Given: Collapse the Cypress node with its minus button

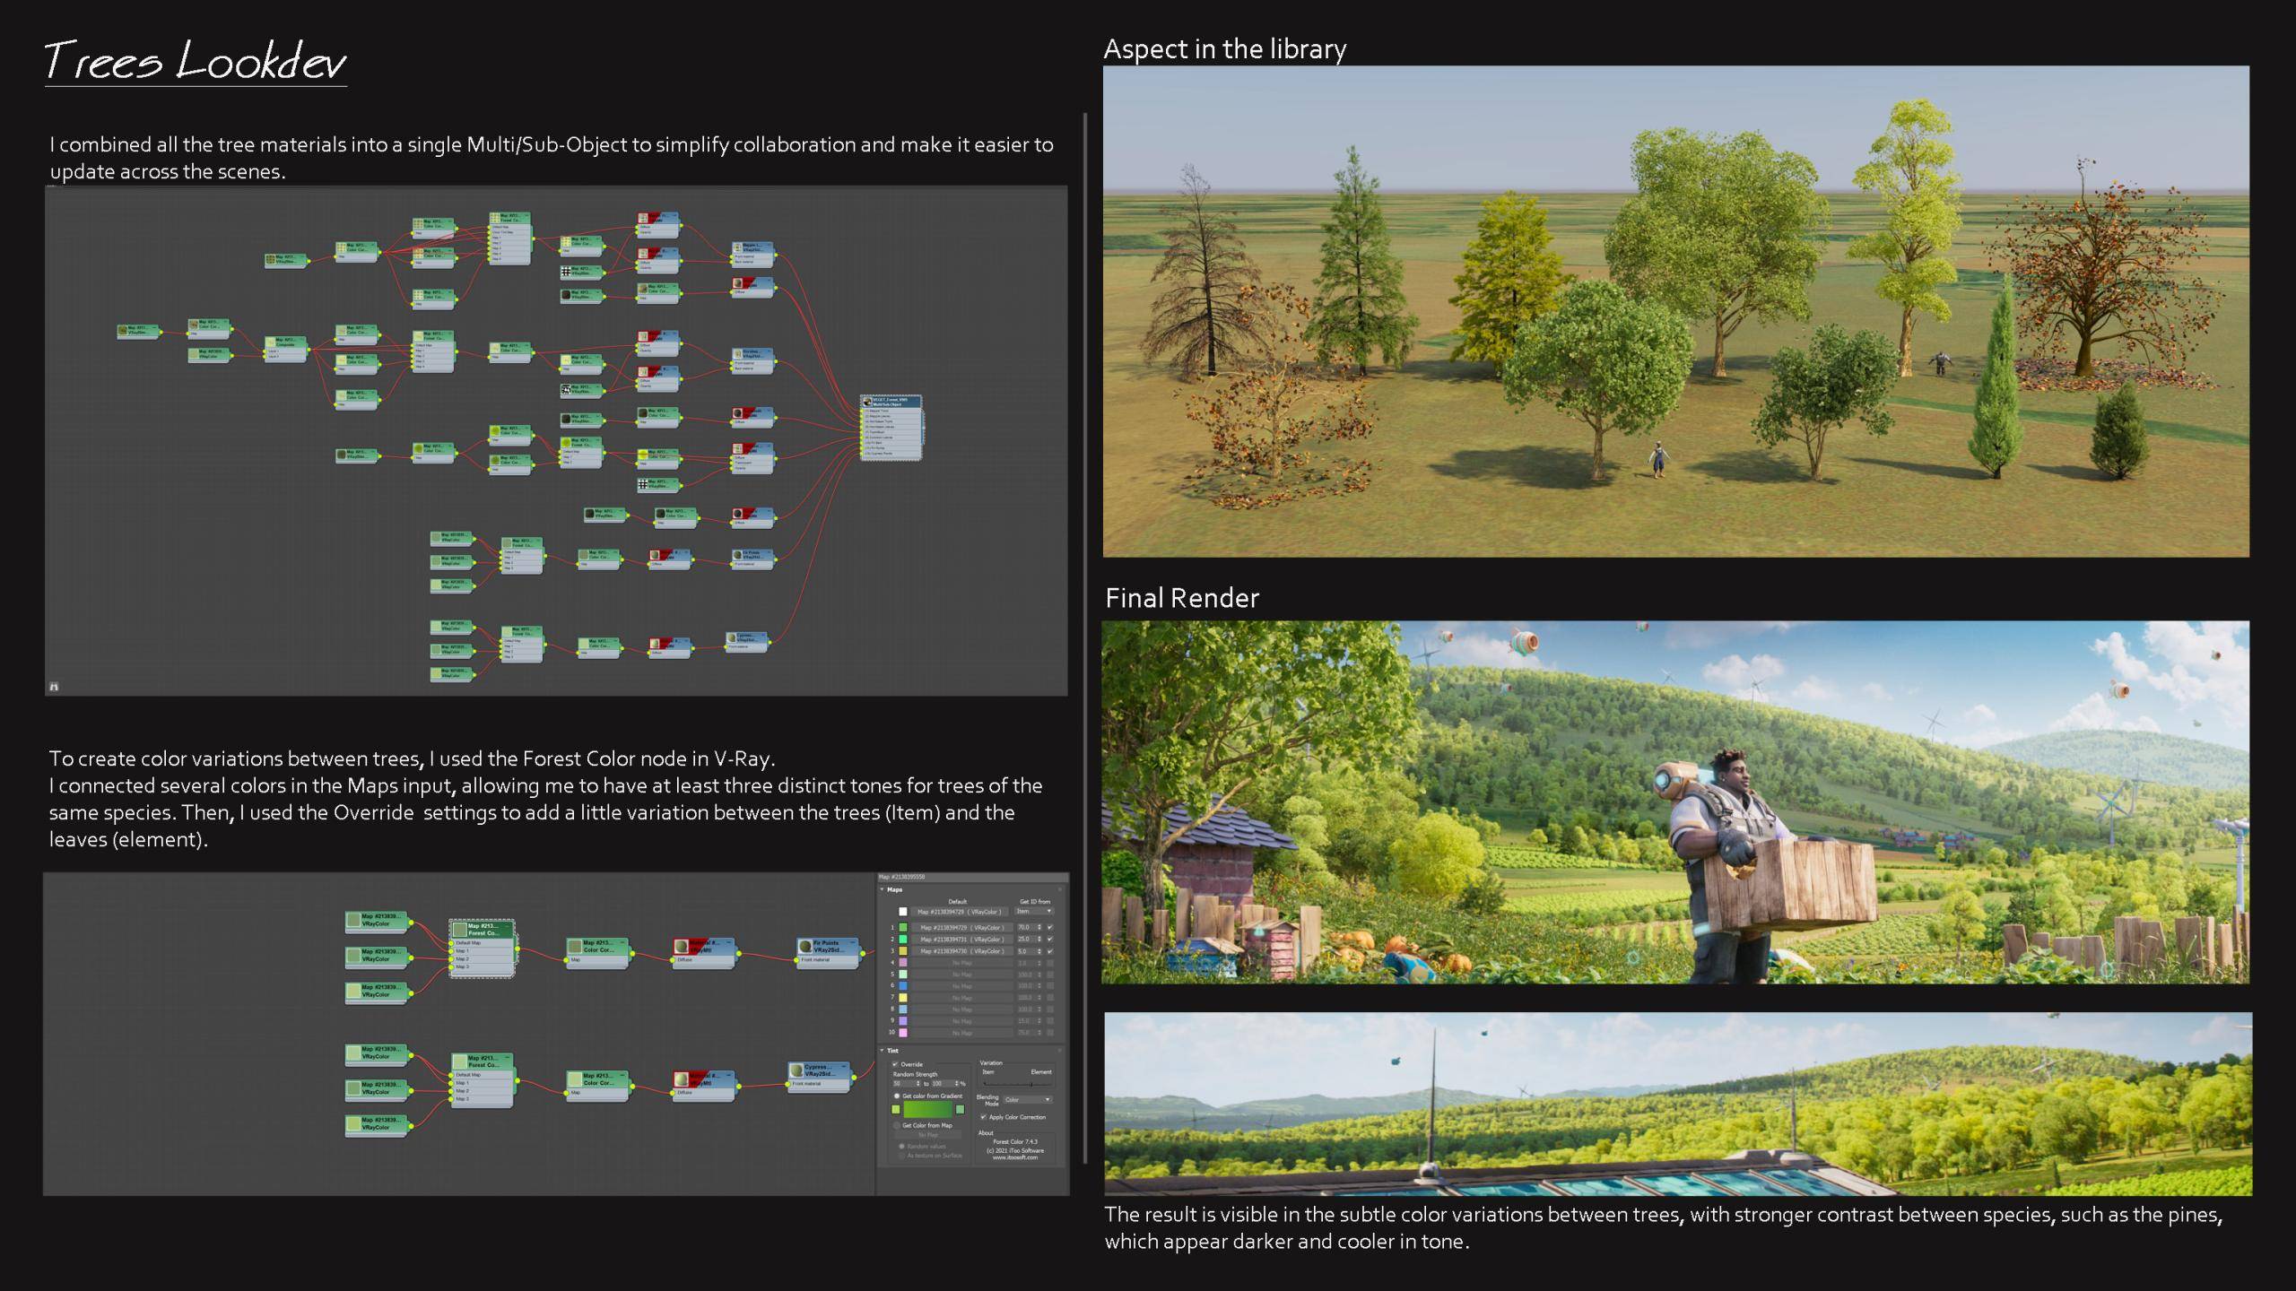Looking at the screenshot, I should point(844,1066).
